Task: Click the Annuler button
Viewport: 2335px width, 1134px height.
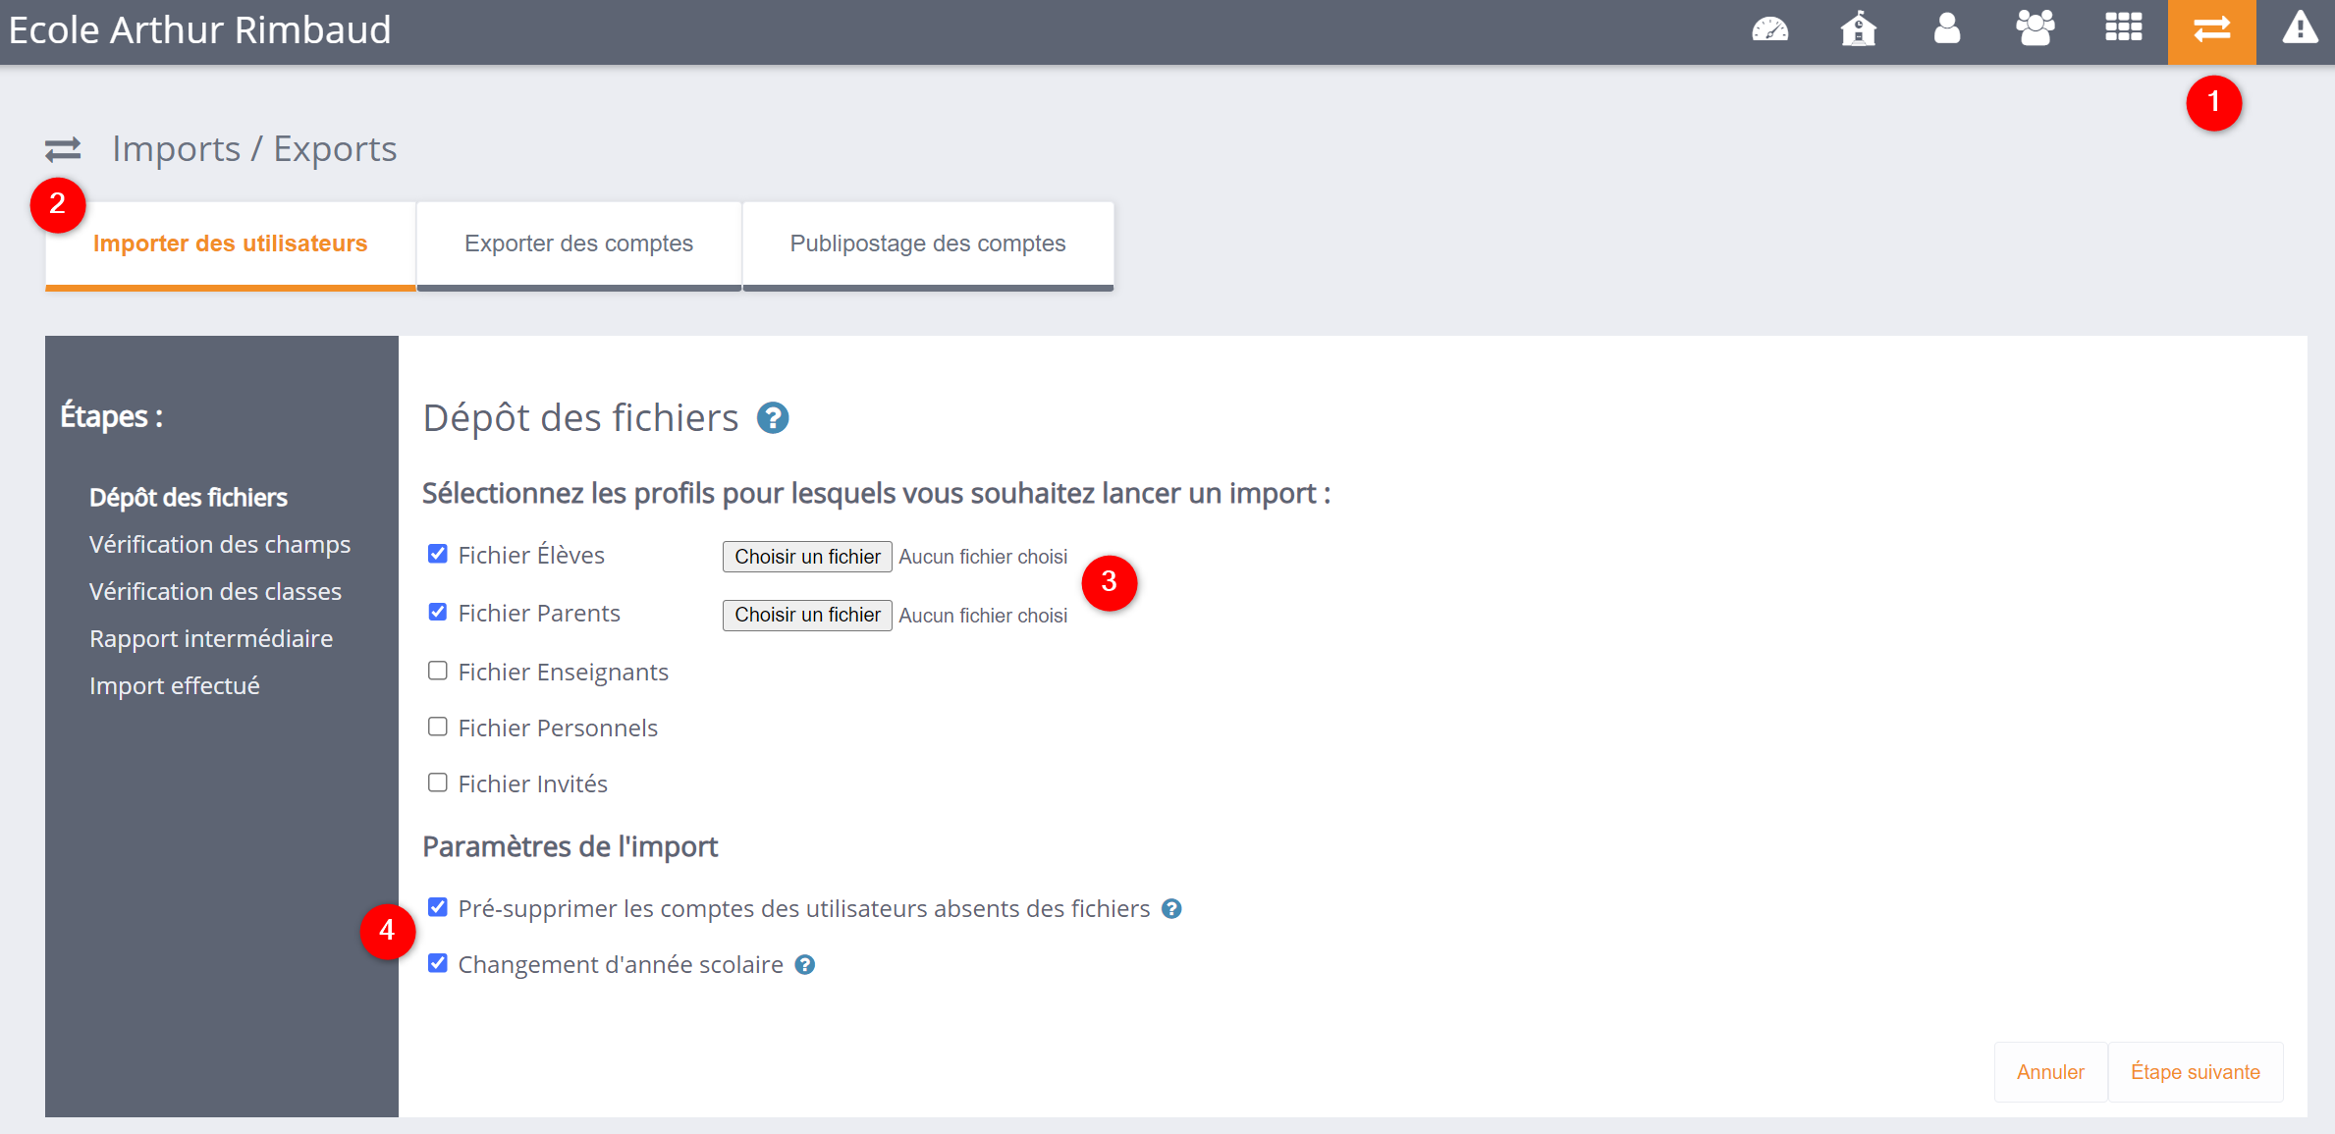Action: 2050,1072
